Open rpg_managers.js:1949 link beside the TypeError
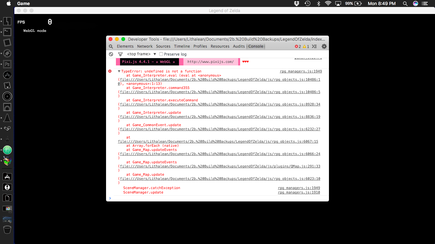 (301, 71)
